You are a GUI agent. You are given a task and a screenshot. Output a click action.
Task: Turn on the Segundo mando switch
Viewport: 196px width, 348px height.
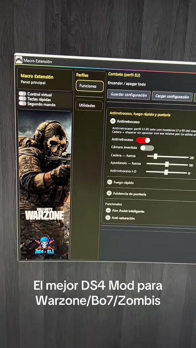[22, 103]
